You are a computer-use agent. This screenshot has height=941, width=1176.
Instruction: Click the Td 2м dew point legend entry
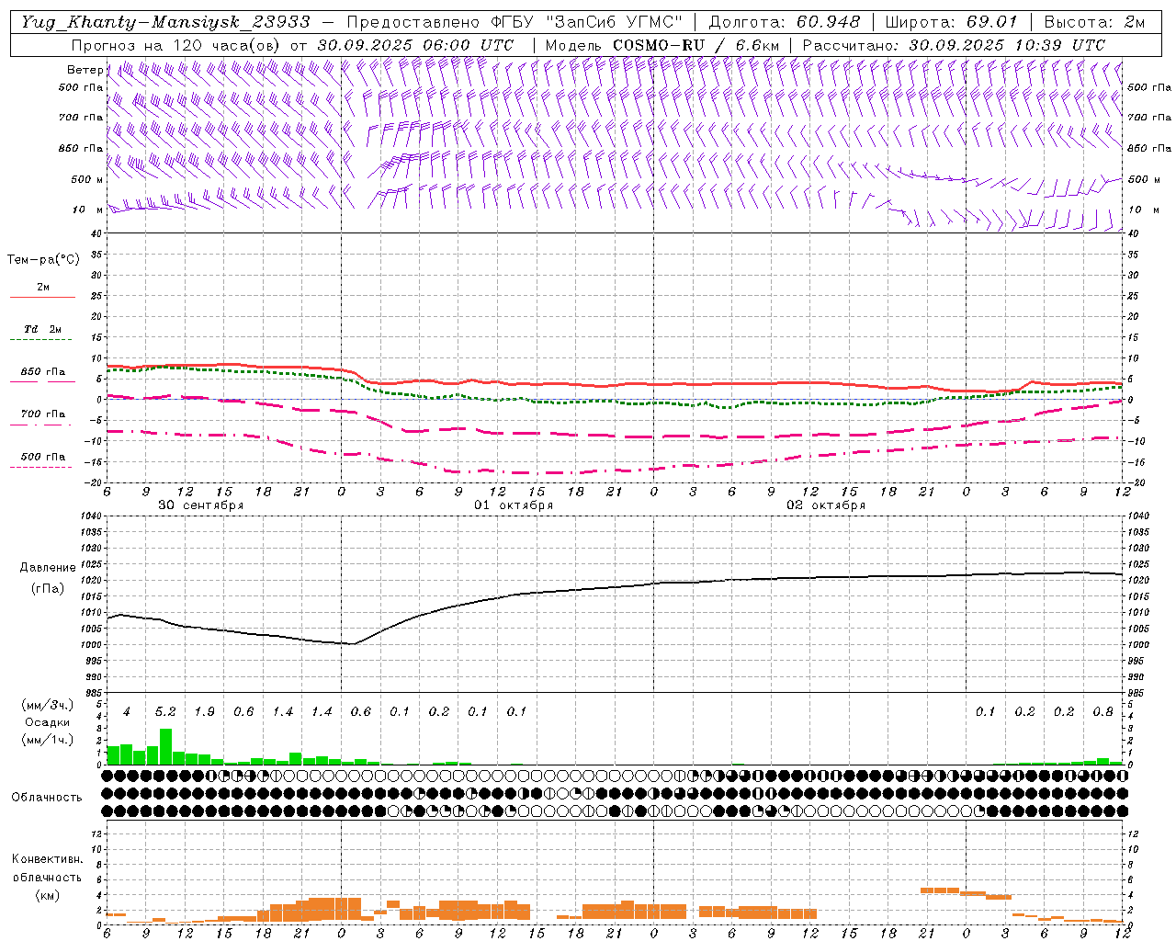pos(42,329)
